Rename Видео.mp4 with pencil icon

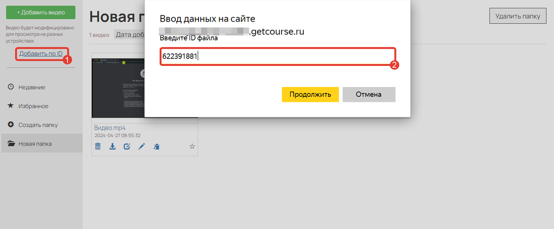click(142, 147)
